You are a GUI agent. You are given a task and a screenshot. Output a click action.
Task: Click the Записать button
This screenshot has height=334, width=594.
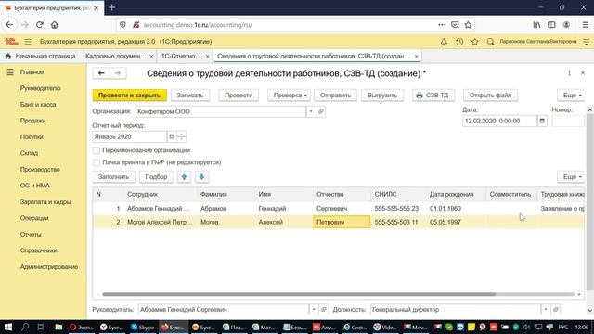(x=190, y=96)
